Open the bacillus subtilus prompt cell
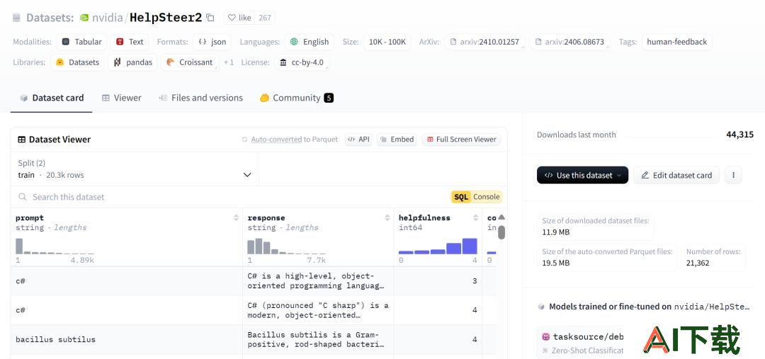 126,339
